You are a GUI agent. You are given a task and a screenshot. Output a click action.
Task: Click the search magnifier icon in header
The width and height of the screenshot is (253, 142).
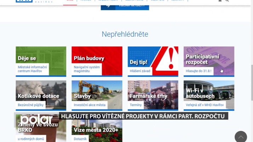tap(227, 1)
